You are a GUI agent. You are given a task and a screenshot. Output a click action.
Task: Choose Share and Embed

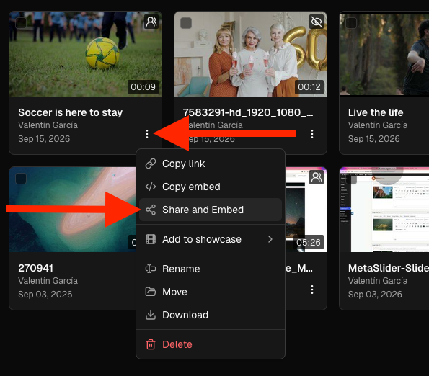pos(211,210)
